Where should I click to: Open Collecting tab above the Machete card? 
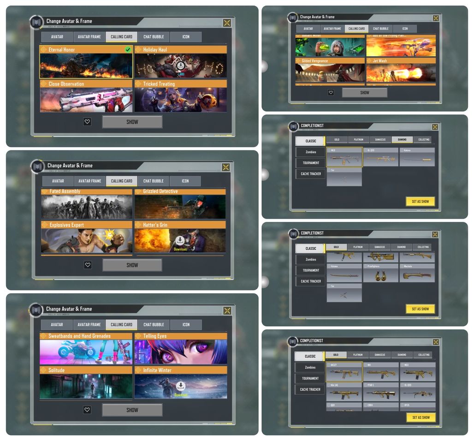[423, 247]
